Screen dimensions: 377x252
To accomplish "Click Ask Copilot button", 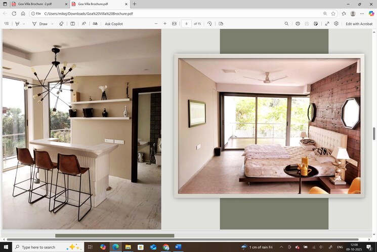I will pyautogui.click(x=114, y=24).
